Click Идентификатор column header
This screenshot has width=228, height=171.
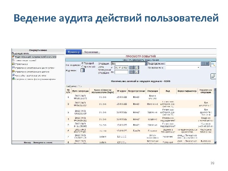[x=187, y=91]
